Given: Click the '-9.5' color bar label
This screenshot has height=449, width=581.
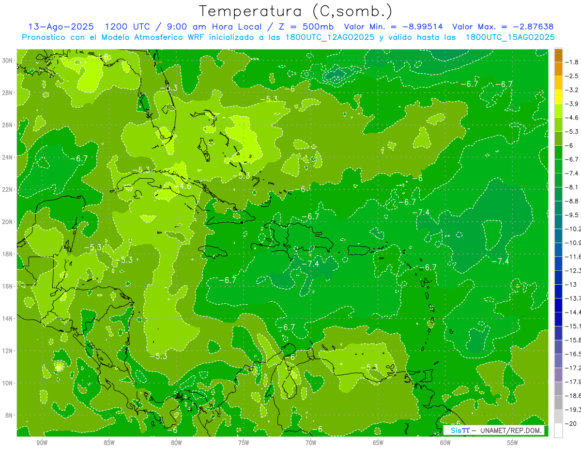Looking at the screenshot, I should 572,215.
